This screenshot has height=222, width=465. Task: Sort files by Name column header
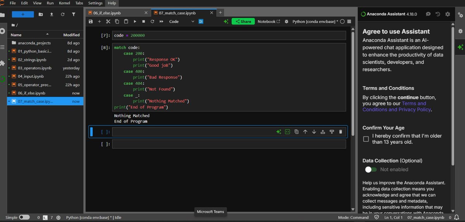(30, 35)
